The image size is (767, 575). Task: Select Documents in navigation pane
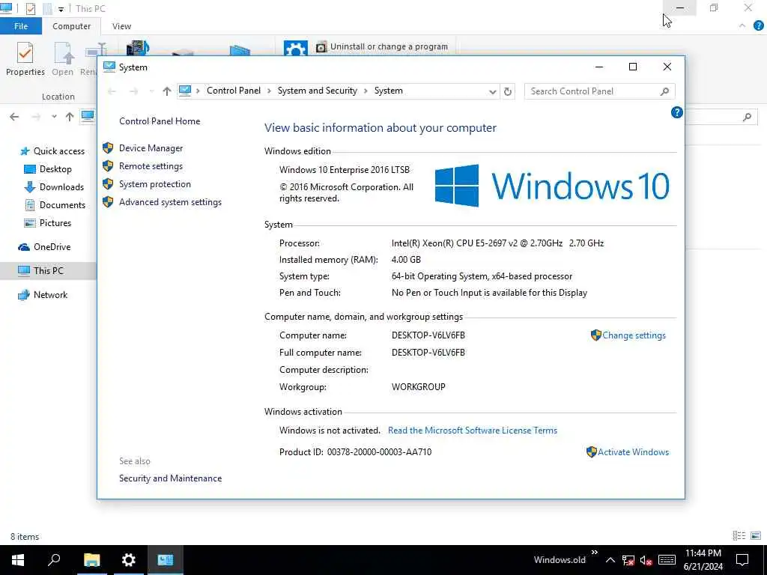coord(55,205)
